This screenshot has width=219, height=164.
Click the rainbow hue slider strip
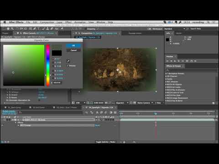48,65
